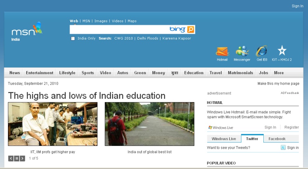308x169 pixels.
Task: Open the Matrimonials section
Action: pyautogui.click(x=241, y=73)
